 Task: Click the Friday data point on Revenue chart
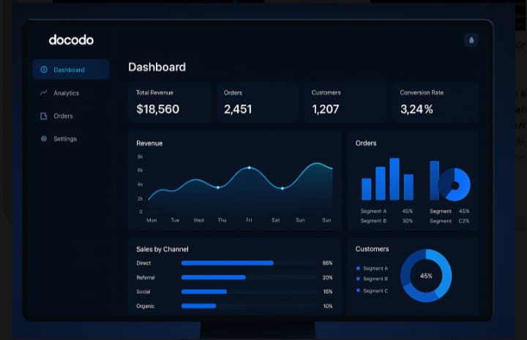249,167
